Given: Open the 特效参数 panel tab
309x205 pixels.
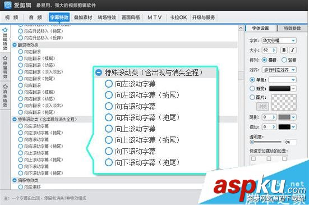Looking at the screenshot, I should point(292,28).
